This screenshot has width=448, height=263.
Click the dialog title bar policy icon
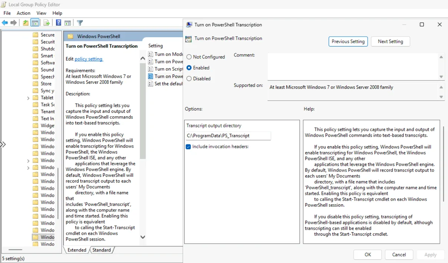coord(189,25)
